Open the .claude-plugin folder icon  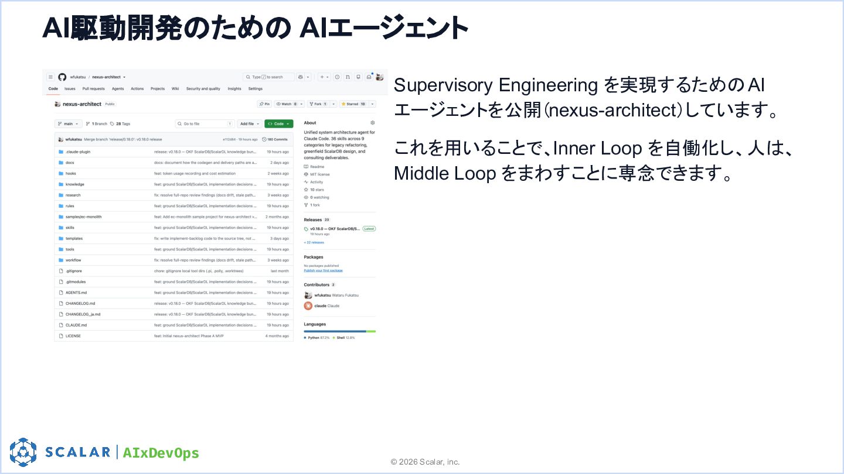click(x=60, y=152)
